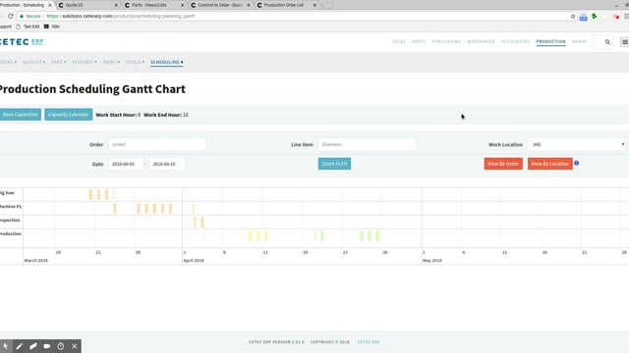Click the blue info icon beside View By Location

coord(577,164)
